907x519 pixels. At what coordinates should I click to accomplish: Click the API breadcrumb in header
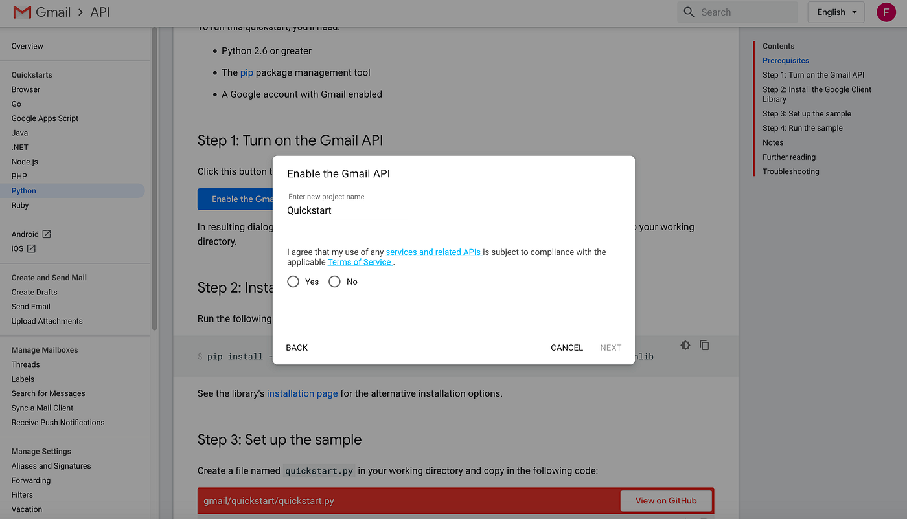pyautogui.click(x=100, y=12)
